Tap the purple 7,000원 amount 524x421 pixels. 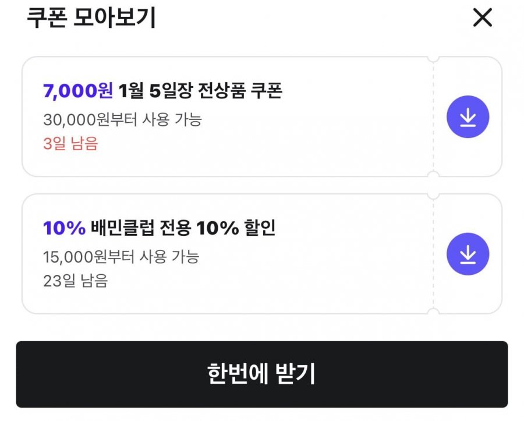click(x=77, y=91)
